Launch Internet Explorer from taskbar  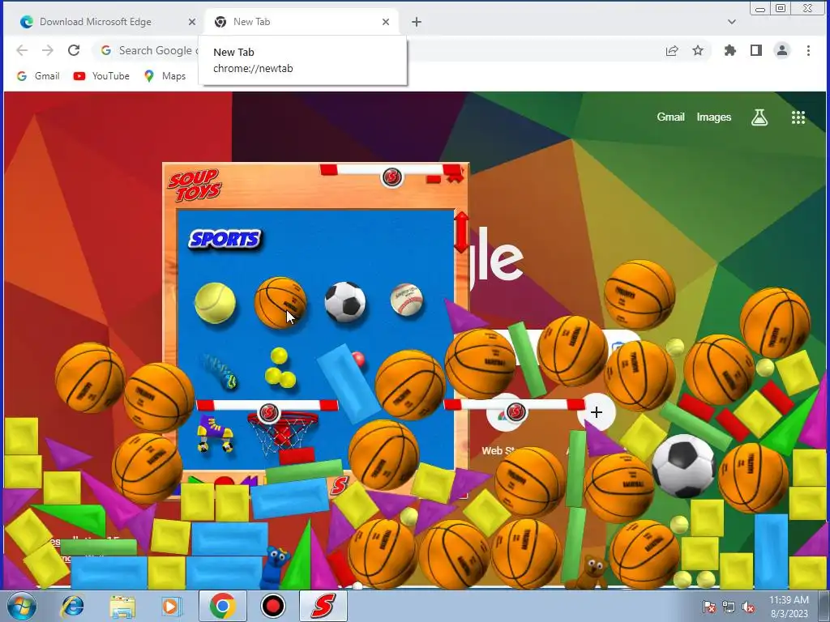[72, 606]
